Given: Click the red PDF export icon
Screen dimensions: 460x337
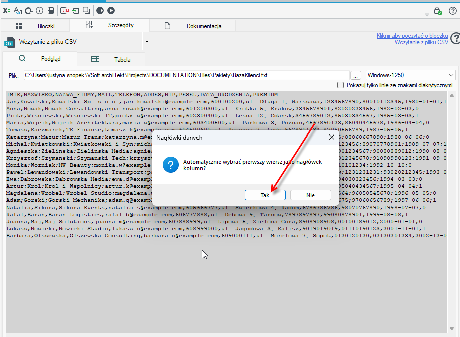Looking at the screenshot, I should [64, 11].
